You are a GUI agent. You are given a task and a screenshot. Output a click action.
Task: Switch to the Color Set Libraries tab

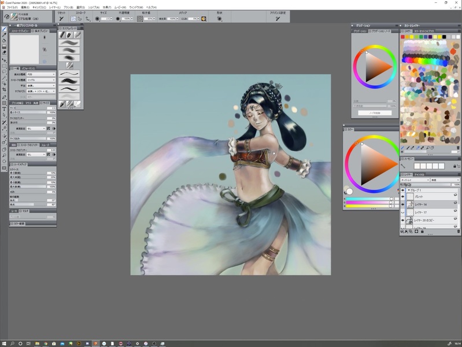click(x=424, y=31)
